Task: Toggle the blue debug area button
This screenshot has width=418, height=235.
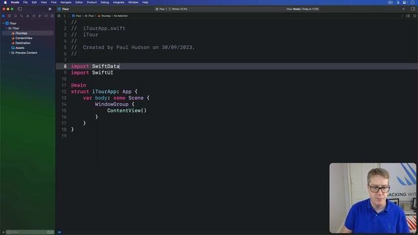Action: point(59,232)
